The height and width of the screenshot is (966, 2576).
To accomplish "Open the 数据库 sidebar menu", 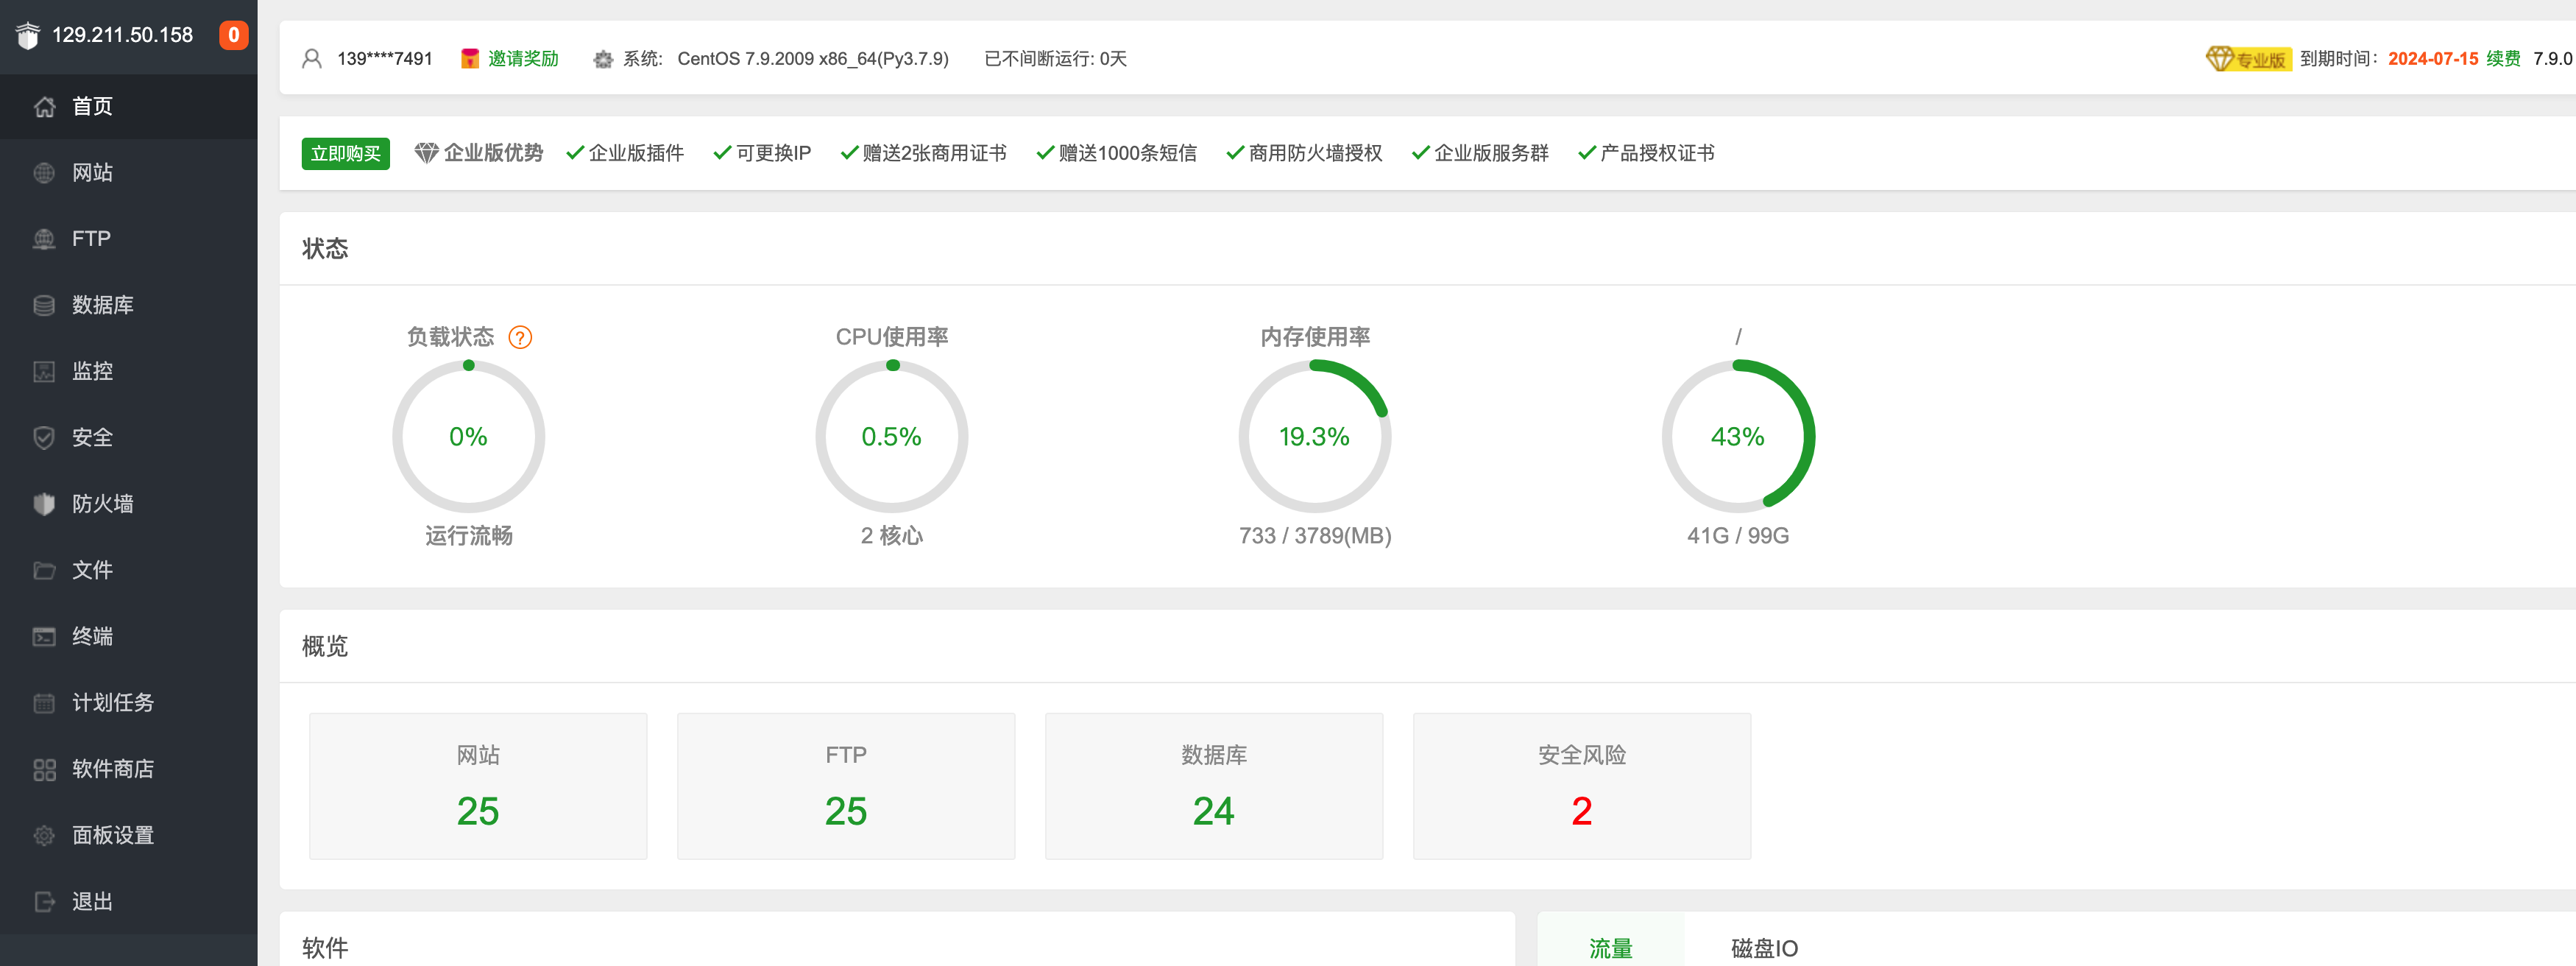I will click(129, 305).
